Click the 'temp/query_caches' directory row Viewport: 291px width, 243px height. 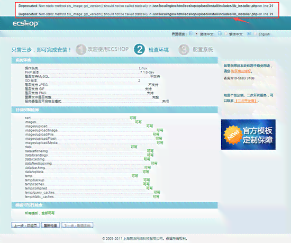pyautogui.click(x=93, y=192)
